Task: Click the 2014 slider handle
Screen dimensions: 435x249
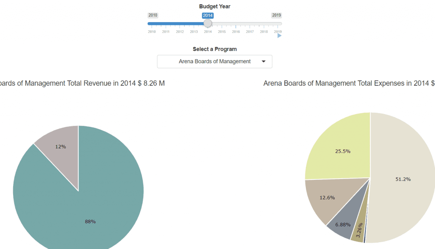Action: tap(208, 23)
